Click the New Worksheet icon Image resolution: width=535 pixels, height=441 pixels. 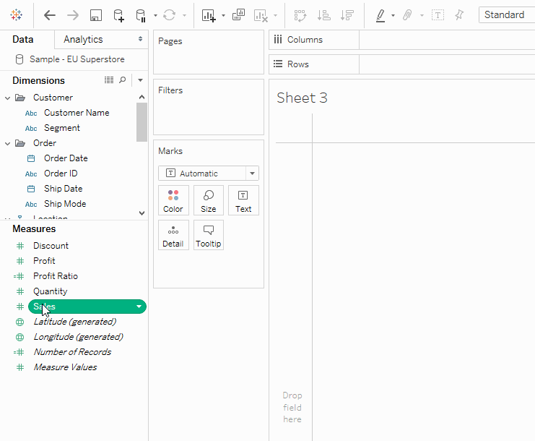point(209,15)
